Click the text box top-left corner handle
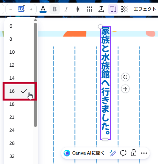158x164 pixels. click(x=100, y=26)
